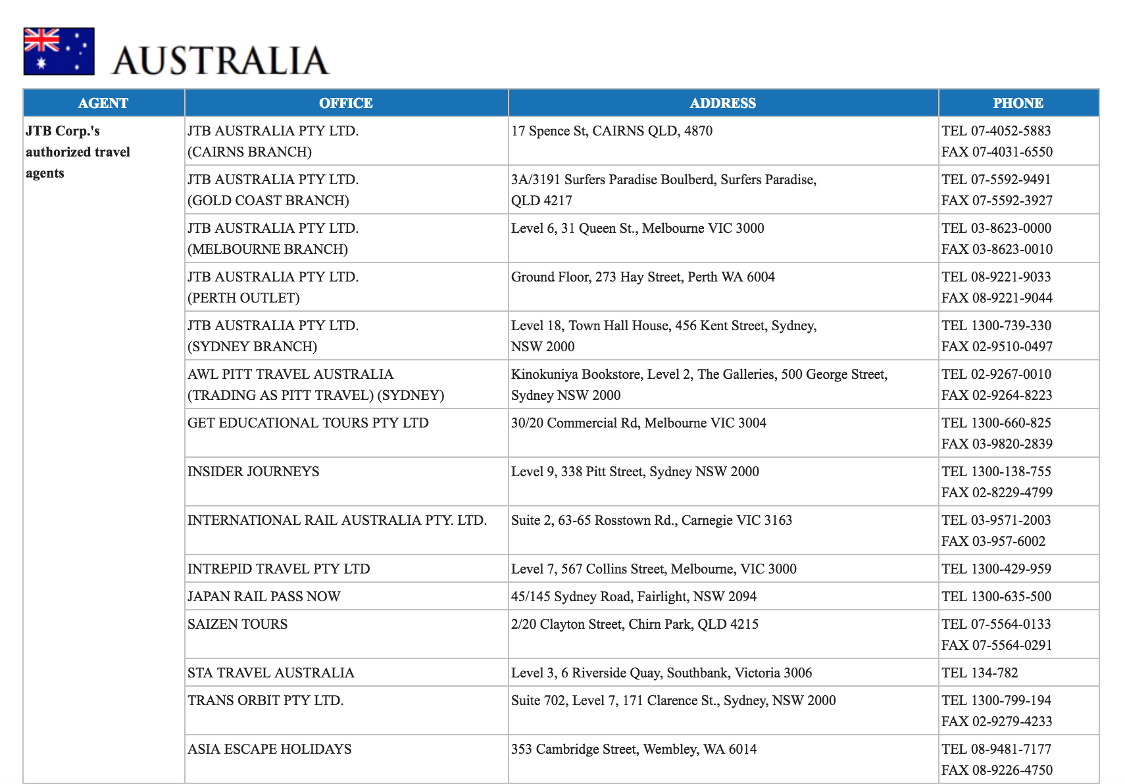Screen dimensions: 1125x784
Task: Select GET Educational Tours Pty Ltd entry
Action: click(308, 423)
